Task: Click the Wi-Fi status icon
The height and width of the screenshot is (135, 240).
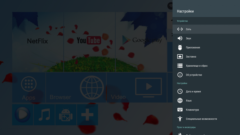Action: coord(170,6)
